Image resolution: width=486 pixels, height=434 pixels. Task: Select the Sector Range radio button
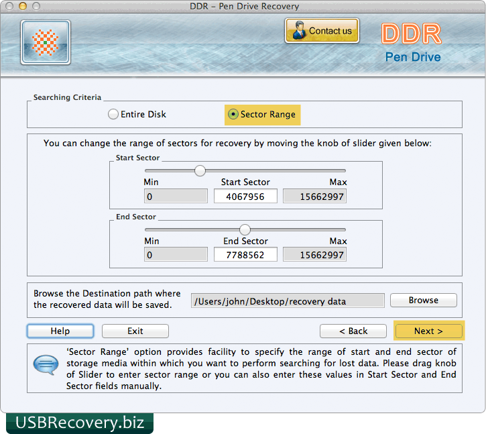233,114
